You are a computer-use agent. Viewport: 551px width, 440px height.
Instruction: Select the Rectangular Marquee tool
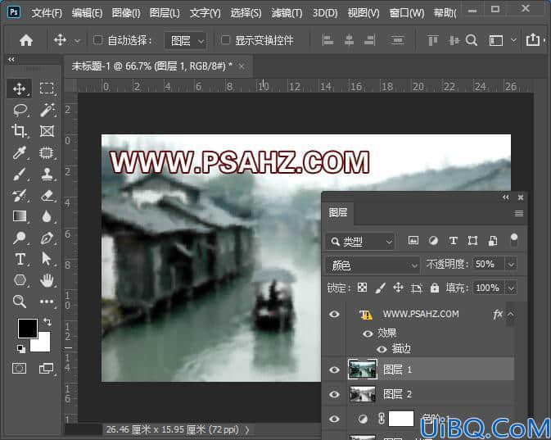tap(47, 88)
